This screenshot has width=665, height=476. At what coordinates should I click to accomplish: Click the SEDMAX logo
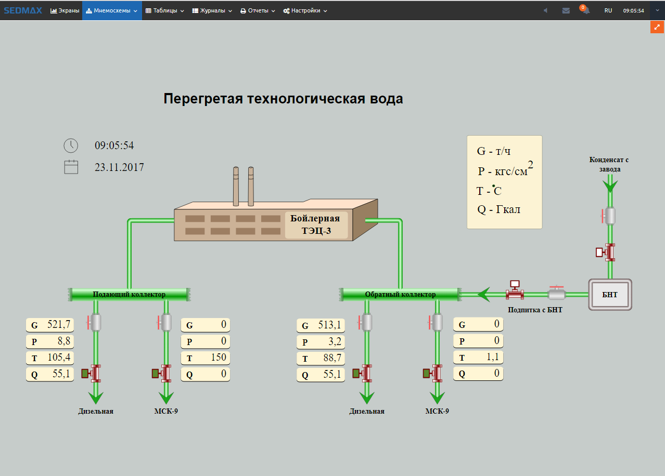coord(23,10)
